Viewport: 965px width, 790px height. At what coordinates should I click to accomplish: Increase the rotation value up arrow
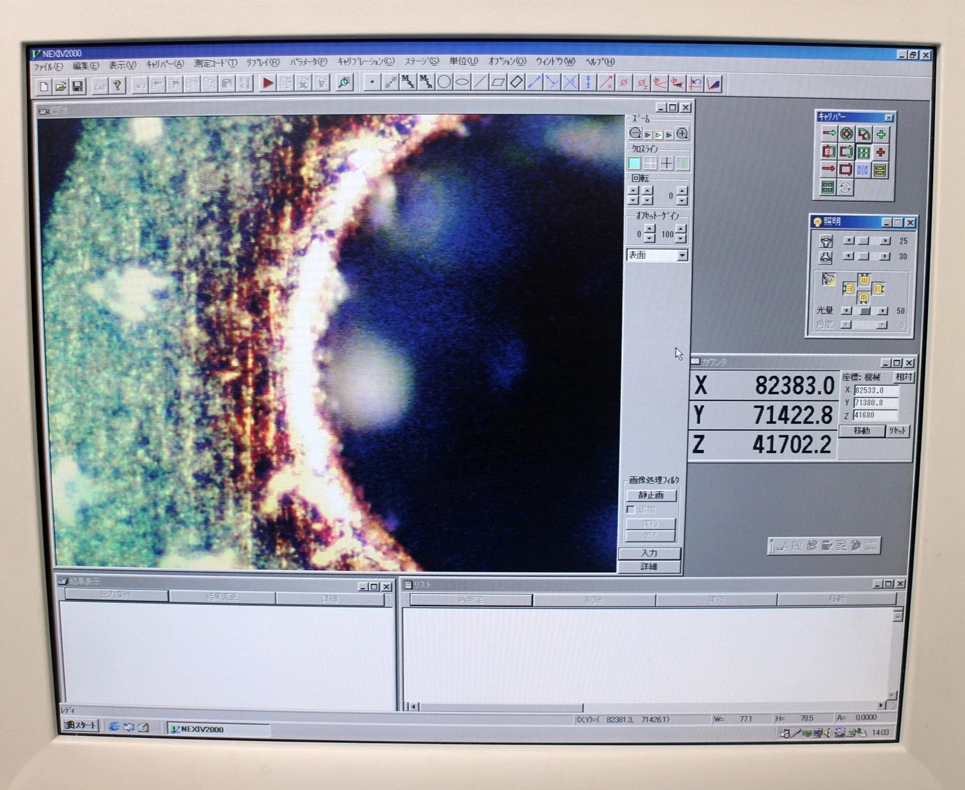coord(682,191)
